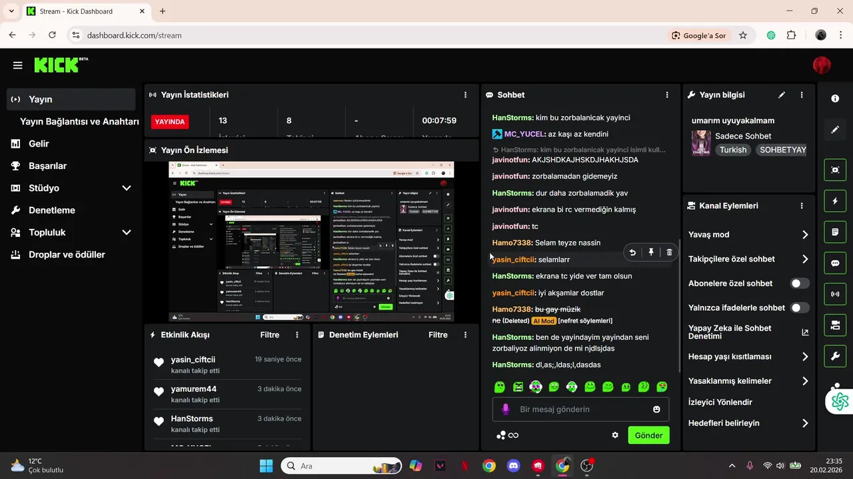Screen dimensions: 853x479
Task: Open the Sohbet panel three-dot menu
Action: click(x=667, y=95)
